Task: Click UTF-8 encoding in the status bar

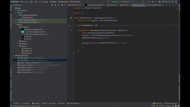Action: (x=161, y=106)
